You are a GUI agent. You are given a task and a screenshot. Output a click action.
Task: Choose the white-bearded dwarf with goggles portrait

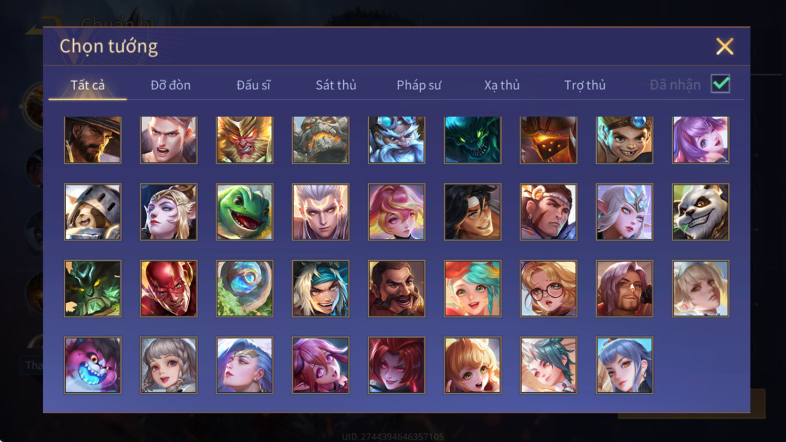click(x=397, y=139)
